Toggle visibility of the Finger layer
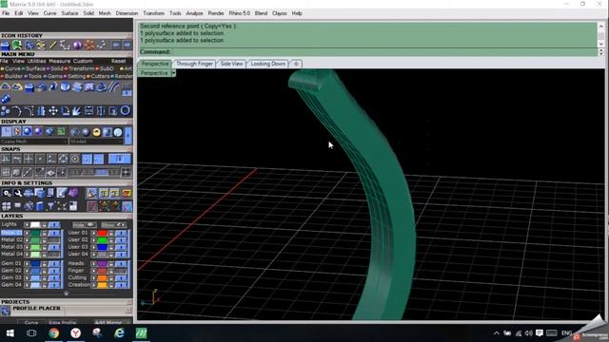609x342 pixels. click(x=121, y=271)
